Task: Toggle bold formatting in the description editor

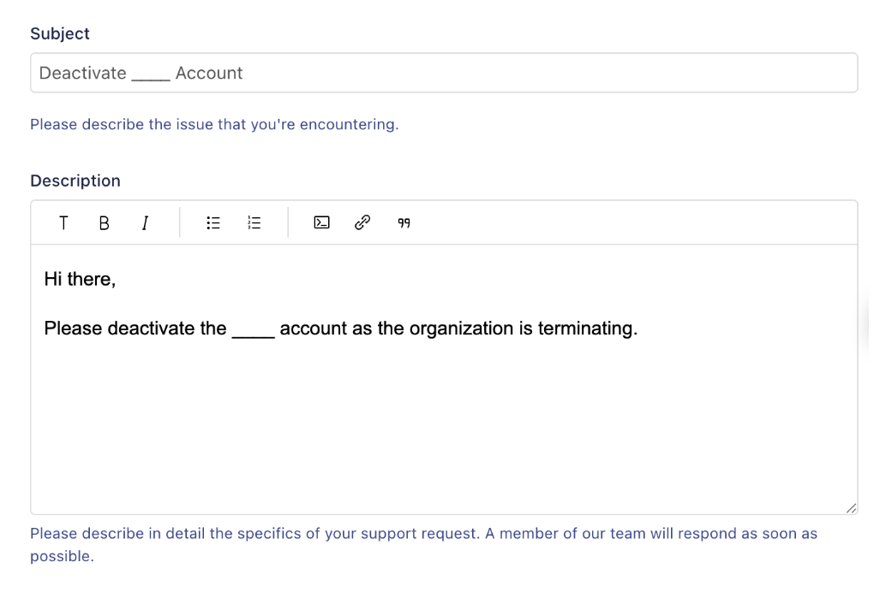Action: pos(105,223)
